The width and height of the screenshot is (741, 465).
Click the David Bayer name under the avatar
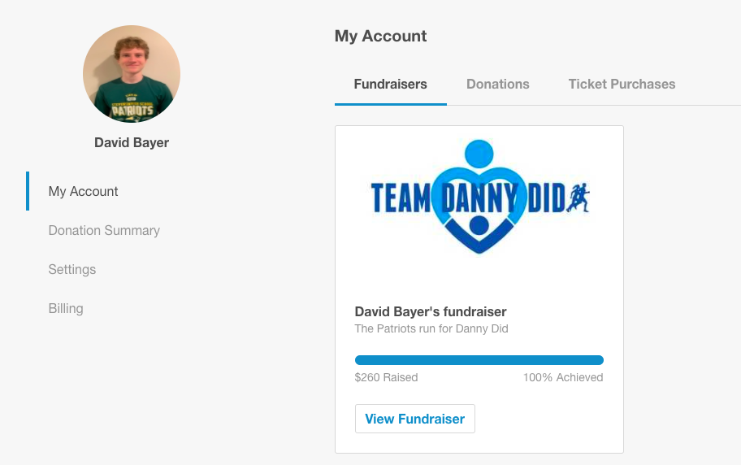coord(132,142)
